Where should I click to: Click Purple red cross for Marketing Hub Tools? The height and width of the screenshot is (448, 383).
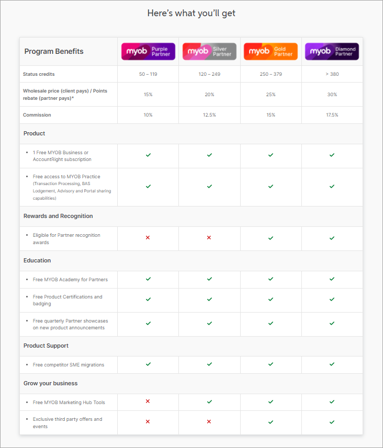tap(148, 401)
